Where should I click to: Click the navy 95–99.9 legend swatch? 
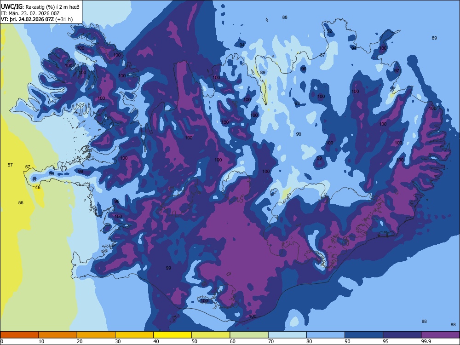tap(402, 335)
